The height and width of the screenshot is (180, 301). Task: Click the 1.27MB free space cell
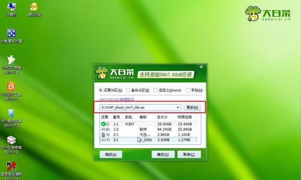click(184, 140)
